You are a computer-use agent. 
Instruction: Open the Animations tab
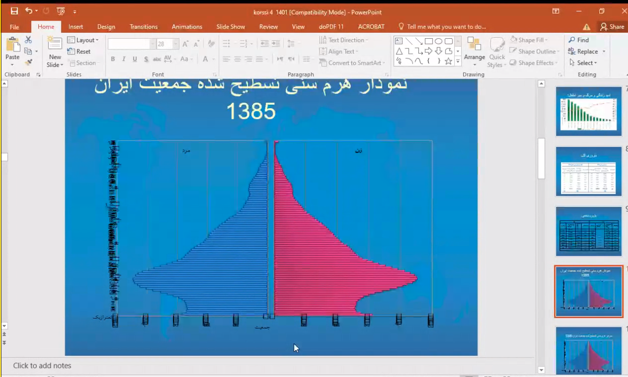187,27
